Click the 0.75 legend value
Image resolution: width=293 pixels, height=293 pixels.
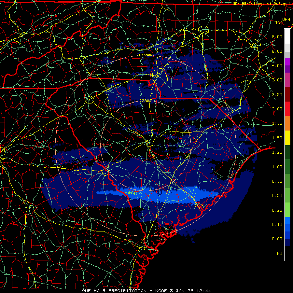277,181
